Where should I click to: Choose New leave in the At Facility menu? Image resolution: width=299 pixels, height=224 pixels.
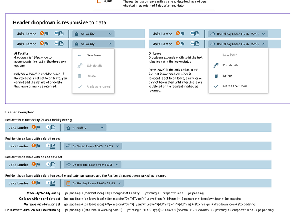pos(93,55)
